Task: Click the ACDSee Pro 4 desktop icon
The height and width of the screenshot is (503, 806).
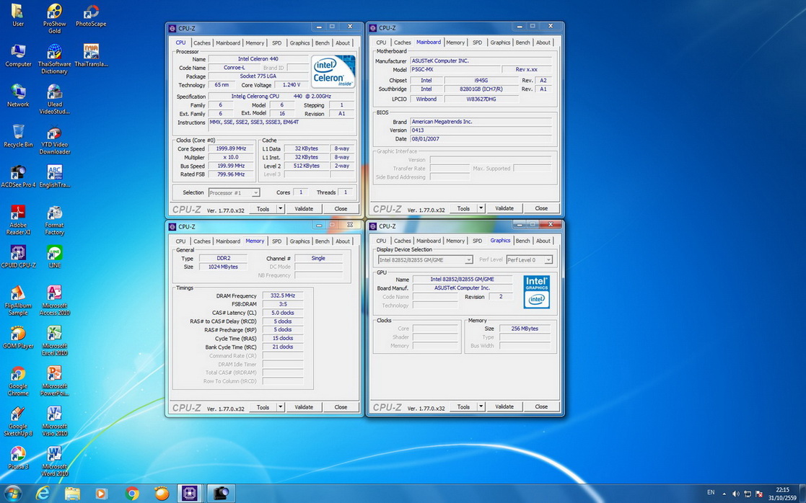Action: (19, 176)
